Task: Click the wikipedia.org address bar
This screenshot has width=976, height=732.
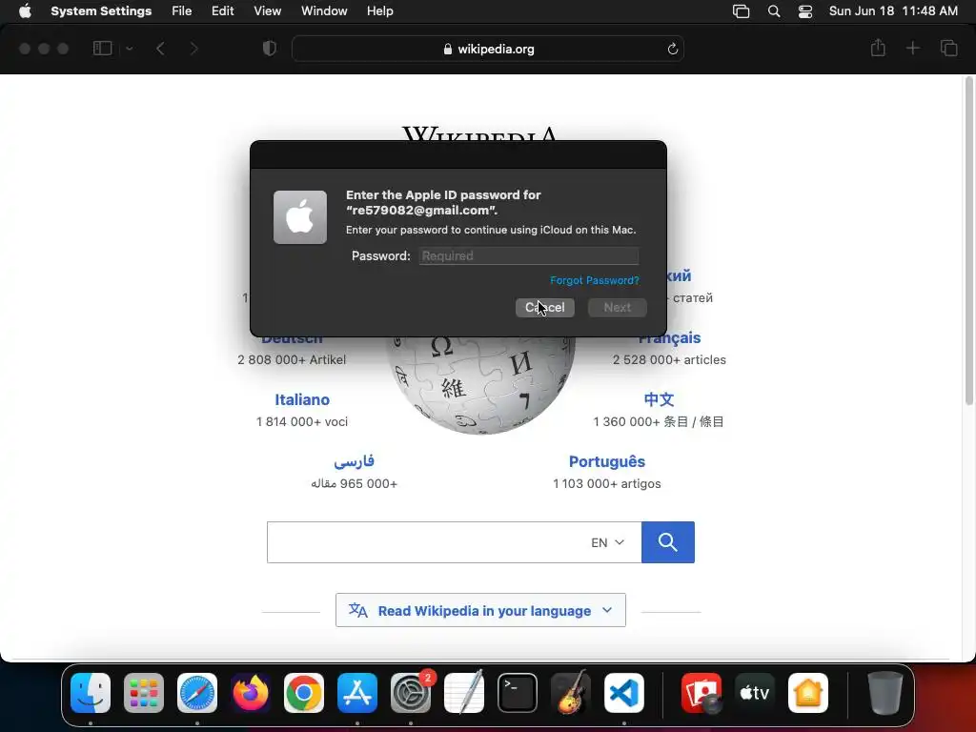Action: point(488,49)
